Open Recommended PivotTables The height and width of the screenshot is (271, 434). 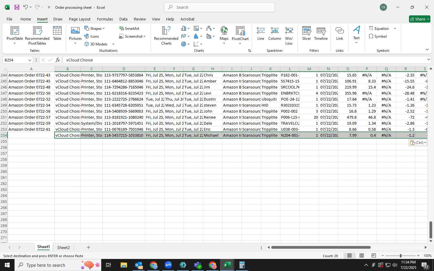(37, 36)
